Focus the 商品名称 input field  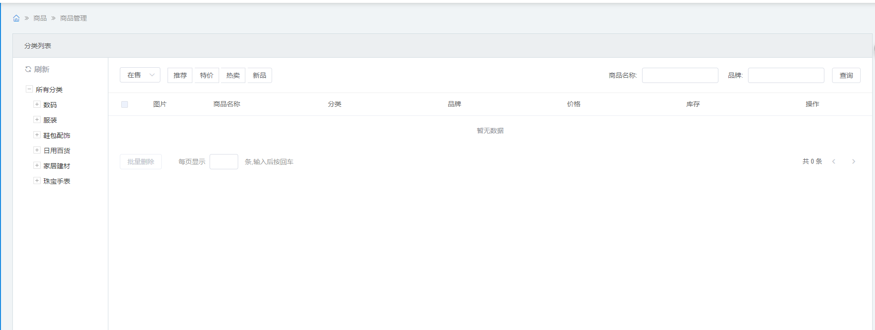tap(680, 75)
